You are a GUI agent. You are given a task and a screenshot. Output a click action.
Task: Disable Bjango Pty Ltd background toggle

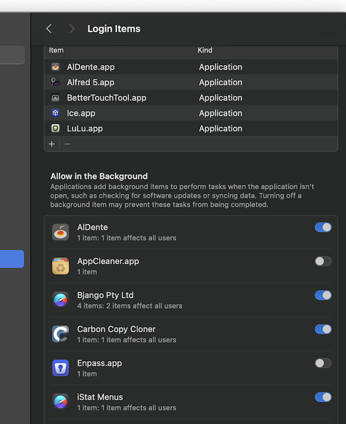pyautogui.click(x=323, y=295)
